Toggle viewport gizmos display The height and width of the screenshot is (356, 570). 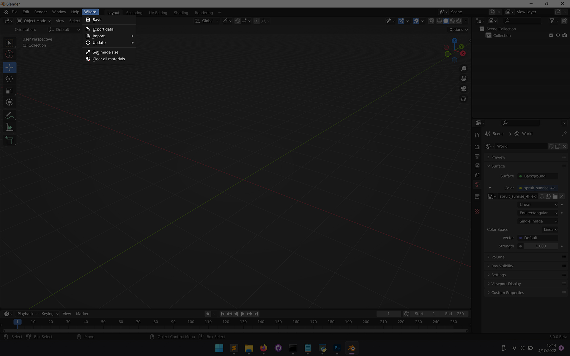[x=401, y=21]
